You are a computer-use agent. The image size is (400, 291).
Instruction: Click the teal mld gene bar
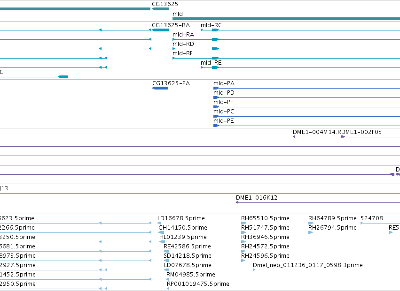pyautogui.click(x=286, y=19)
